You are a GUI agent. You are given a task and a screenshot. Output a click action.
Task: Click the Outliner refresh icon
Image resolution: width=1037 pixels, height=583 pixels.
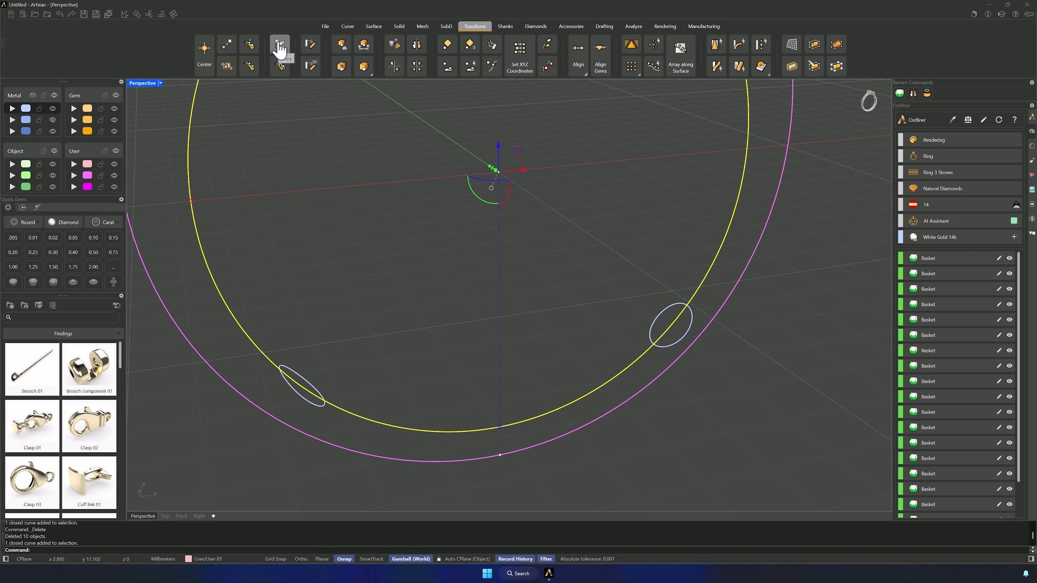(999, 120)
